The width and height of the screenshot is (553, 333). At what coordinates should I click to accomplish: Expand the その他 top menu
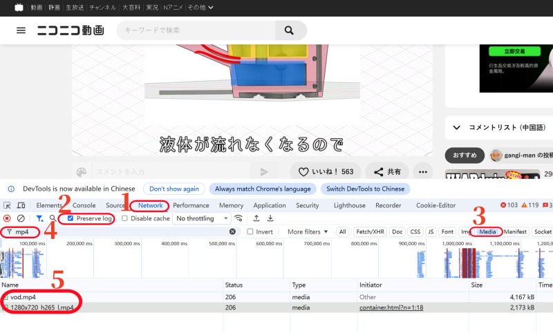[200, 8]
